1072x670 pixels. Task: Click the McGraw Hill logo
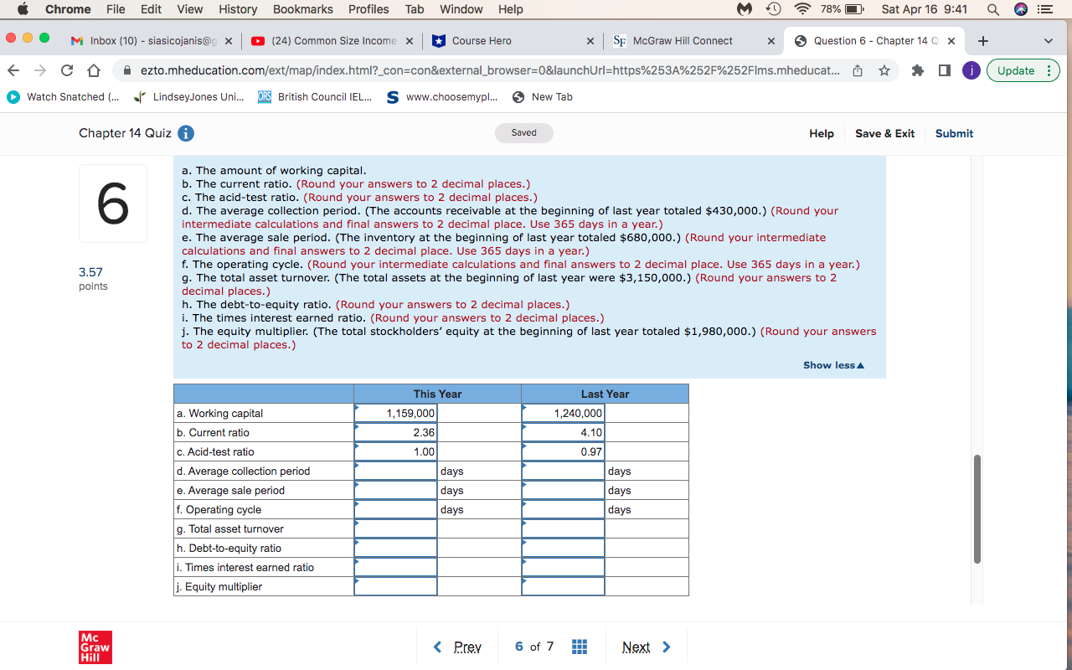click(x=95, y=647)
